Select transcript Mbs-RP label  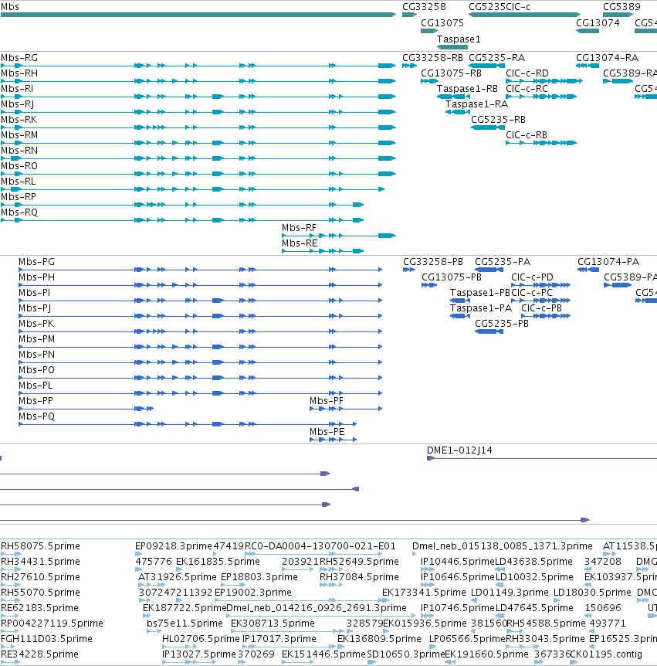19,197
